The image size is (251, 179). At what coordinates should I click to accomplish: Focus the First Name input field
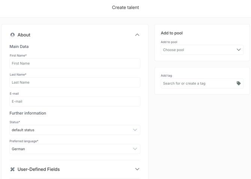pyautogui.click(x=75, y=64)
